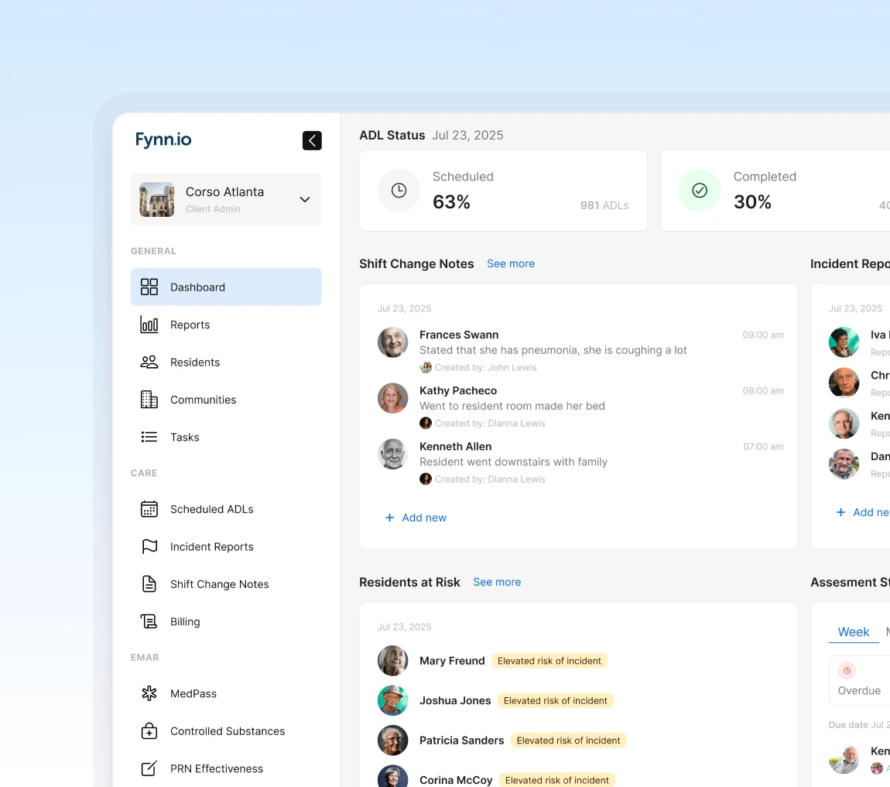Viewport: 890px width, 787px height.
Task: Click the Completed checkmark icon
Action: (700, 191)
